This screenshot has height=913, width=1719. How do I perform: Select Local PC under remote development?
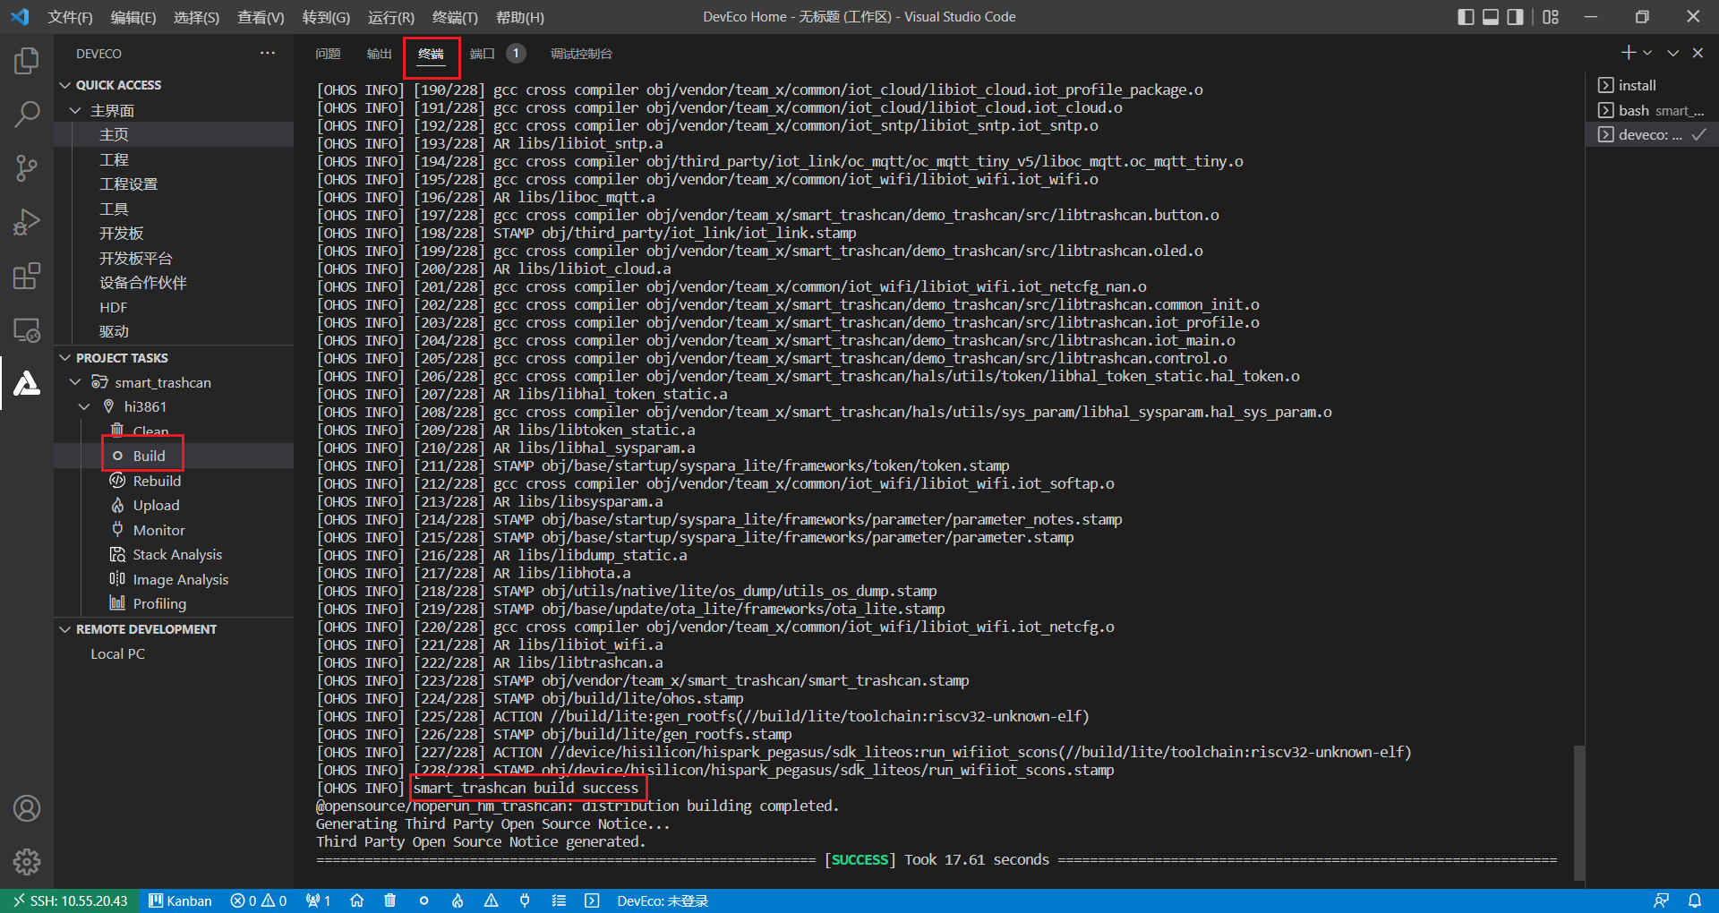tap(174, 653)
